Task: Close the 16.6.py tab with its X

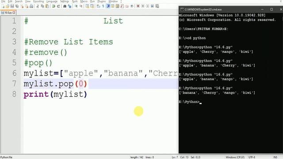Action: [x=14, y=13]
